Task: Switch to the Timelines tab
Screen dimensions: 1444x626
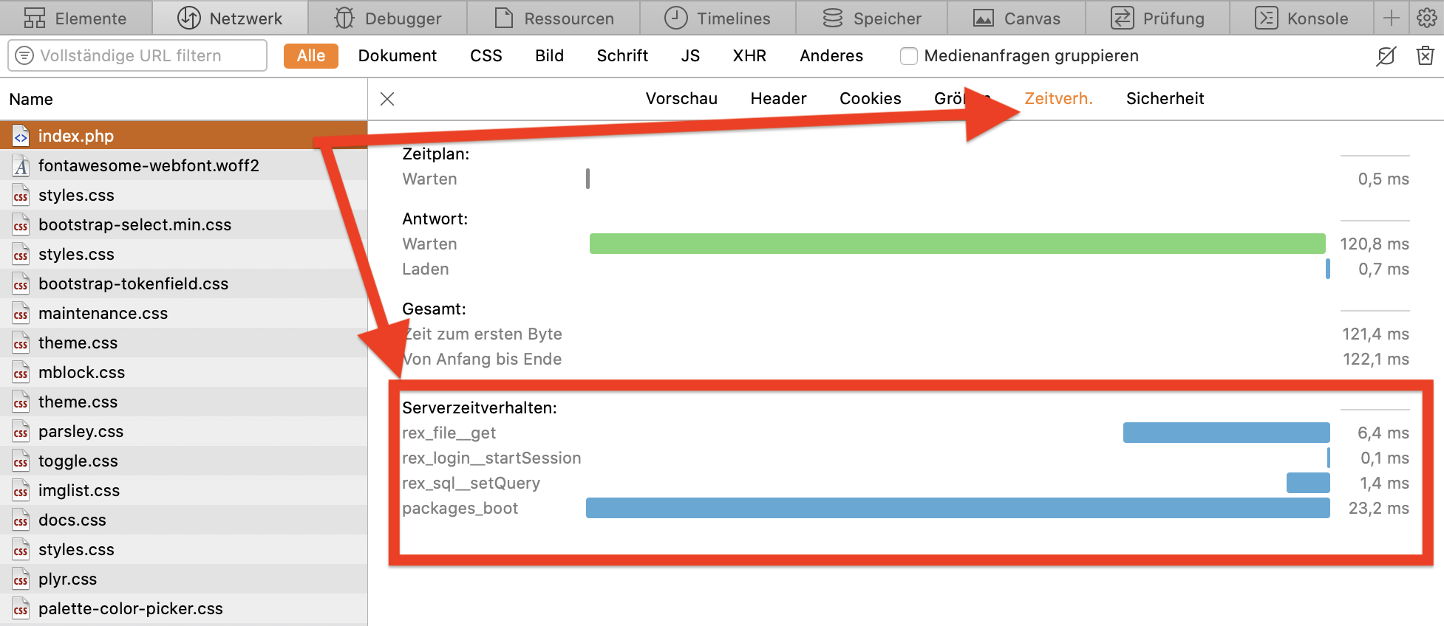Action: click(x=718, y=18)
